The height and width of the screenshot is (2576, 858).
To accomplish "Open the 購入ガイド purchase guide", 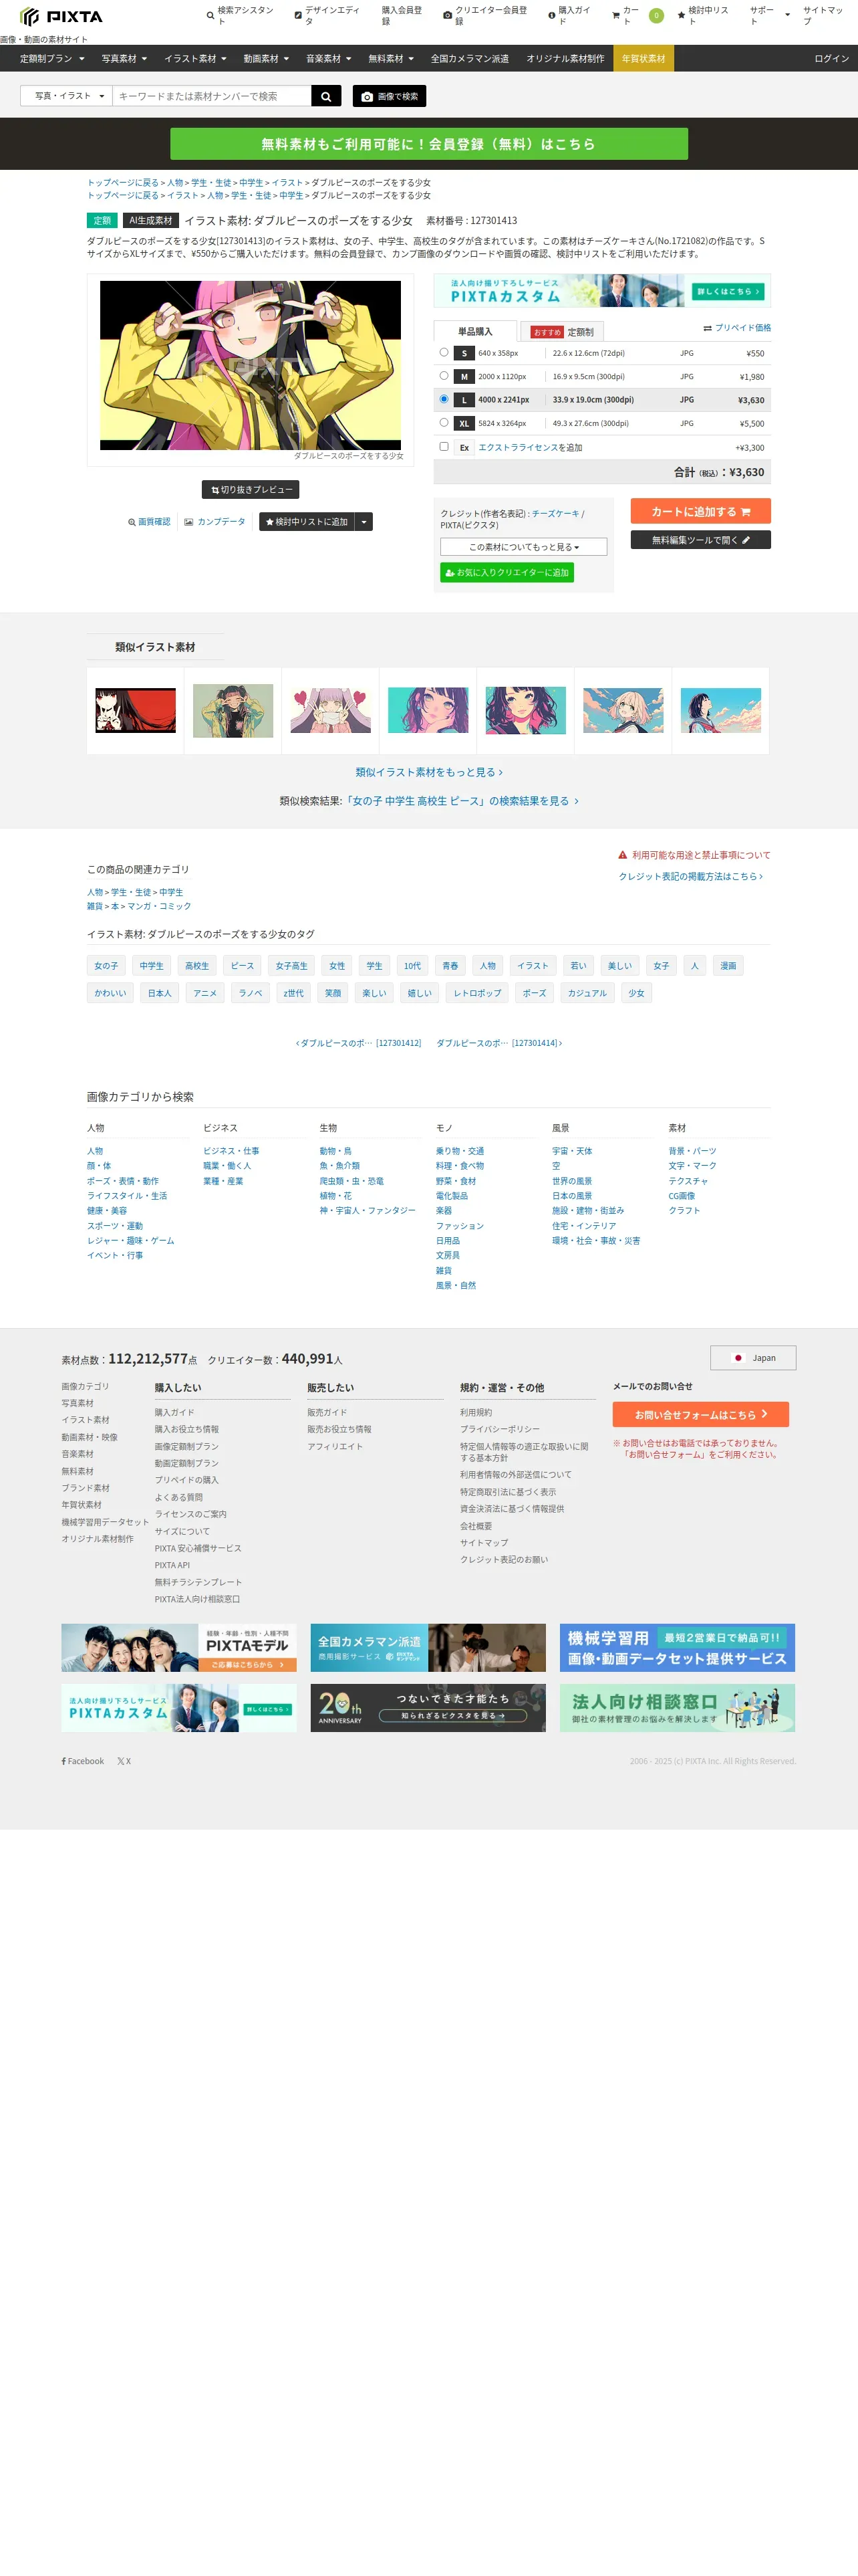I will (571, 15).
